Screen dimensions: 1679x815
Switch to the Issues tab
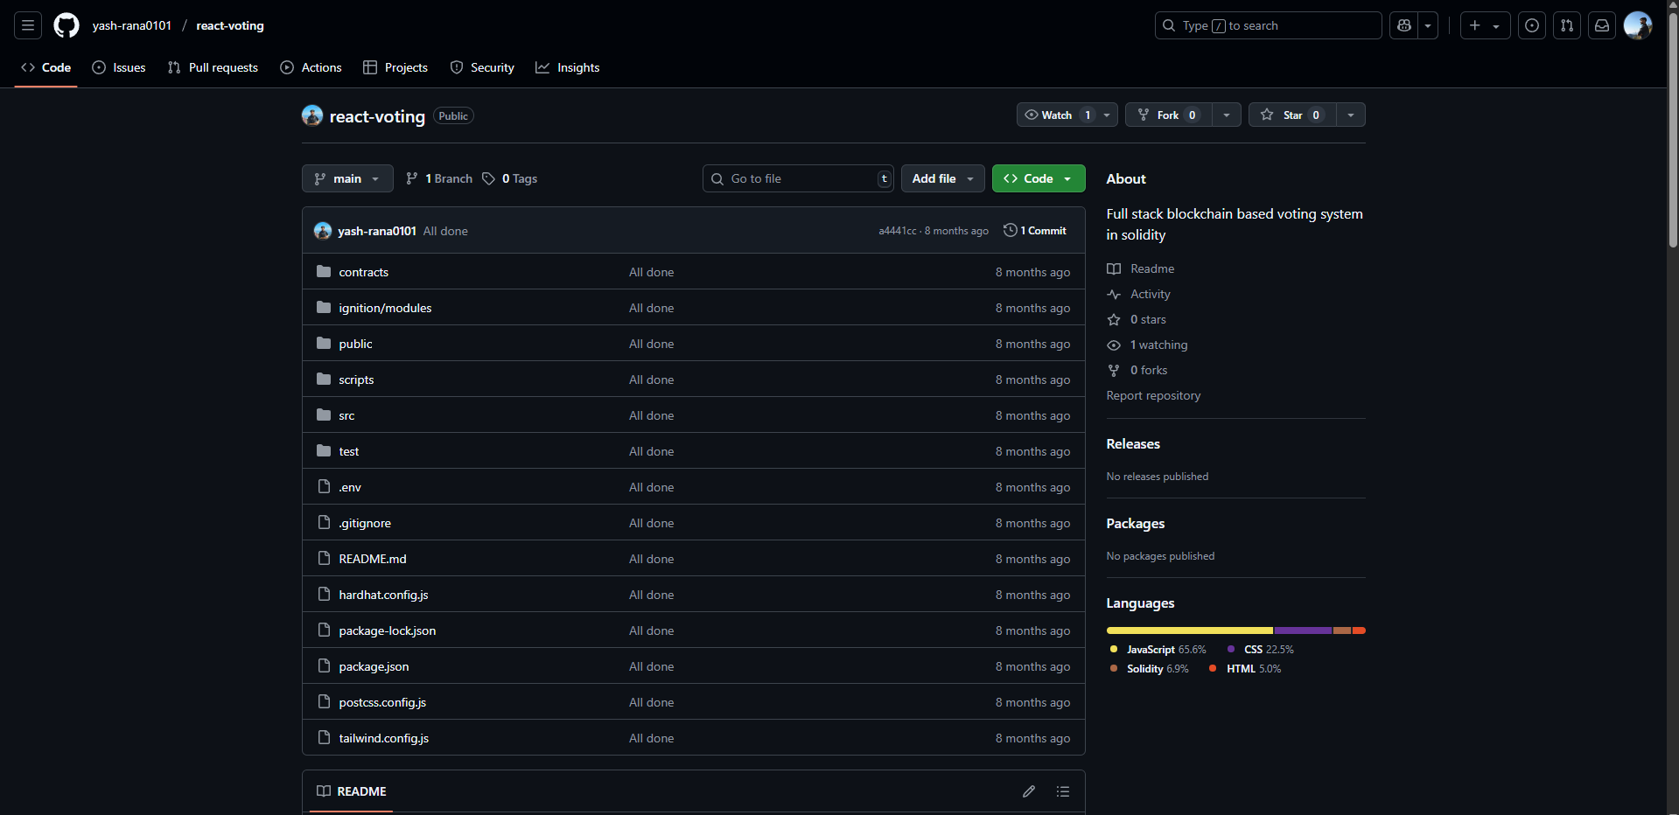coord(119,67)
